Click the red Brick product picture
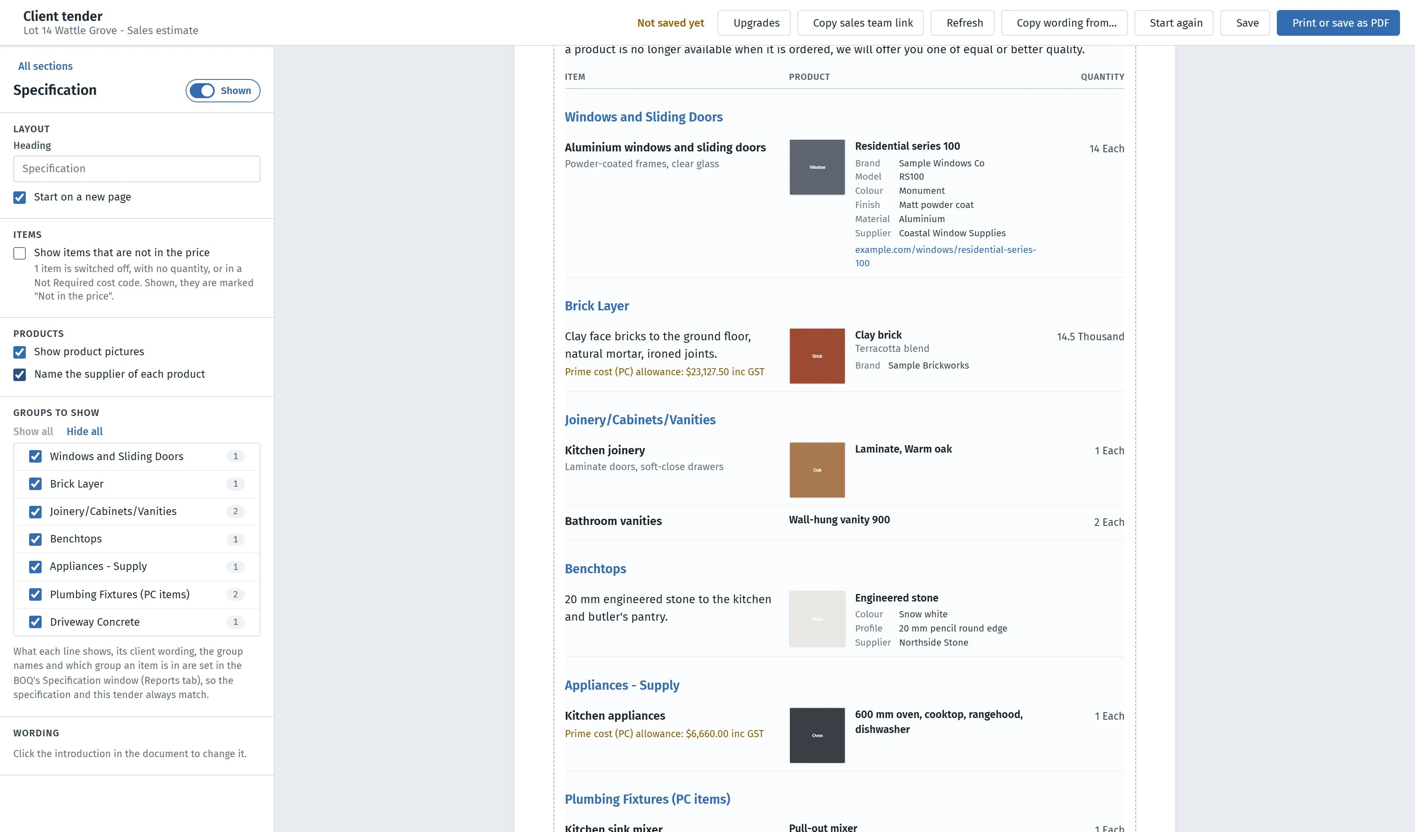The width and height of the screenshot is (1415, 832). click(x=817, y=356)
